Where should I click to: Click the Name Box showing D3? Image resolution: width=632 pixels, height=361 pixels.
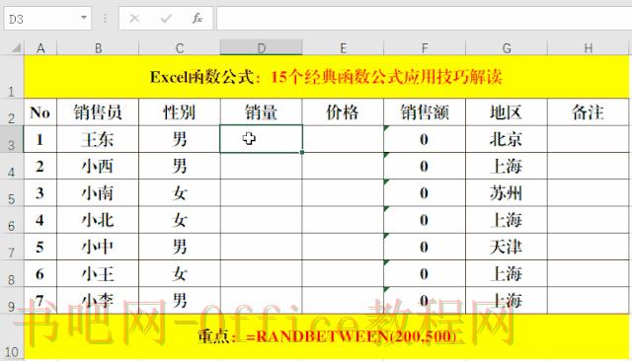click(41, 19)
